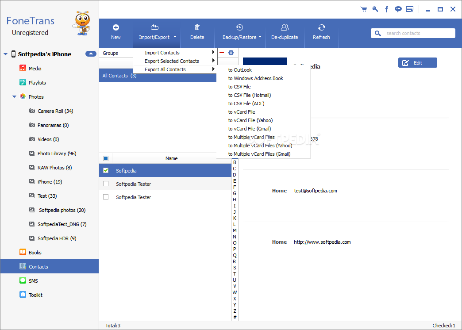Select Contacts in the sidebar

pyautogui.click(x=50, y=266)
